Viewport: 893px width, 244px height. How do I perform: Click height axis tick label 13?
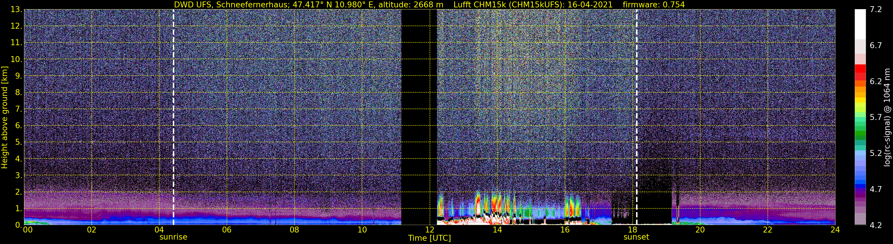point(16,9)
